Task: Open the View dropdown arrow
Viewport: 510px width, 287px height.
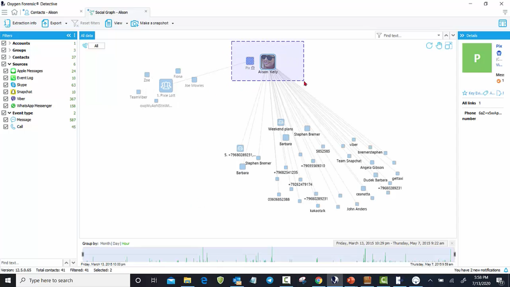Action: (x=127, y=23)
